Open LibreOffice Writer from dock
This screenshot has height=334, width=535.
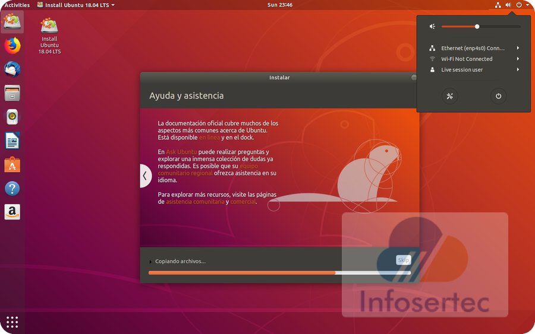point(12,141)
